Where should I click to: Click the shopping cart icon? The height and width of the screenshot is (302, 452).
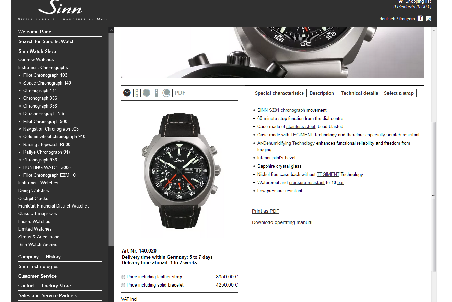pos(400,2)
